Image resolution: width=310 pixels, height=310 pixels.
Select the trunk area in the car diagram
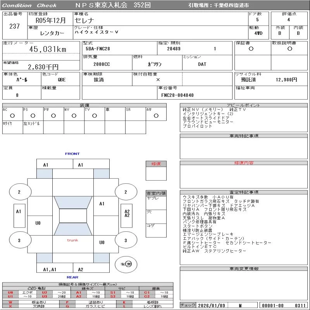(72, 240)
